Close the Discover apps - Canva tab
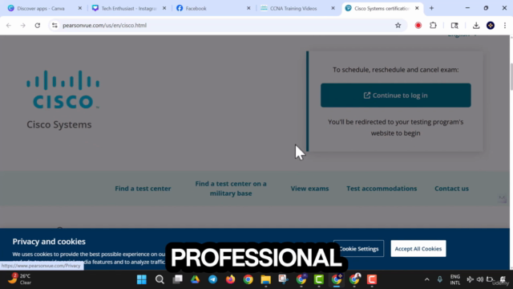Image resolution: width=513 pixels, height=289 pixels. coord(80,8)
